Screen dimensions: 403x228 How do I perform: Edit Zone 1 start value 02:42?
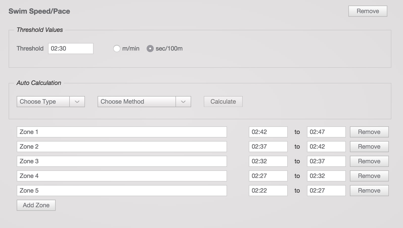tap(268, 132)
